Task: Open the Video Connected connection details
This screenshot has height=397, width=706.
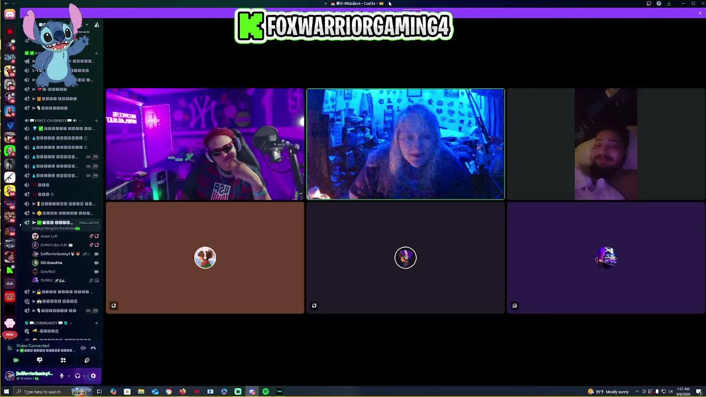Action: coord(33,346)
